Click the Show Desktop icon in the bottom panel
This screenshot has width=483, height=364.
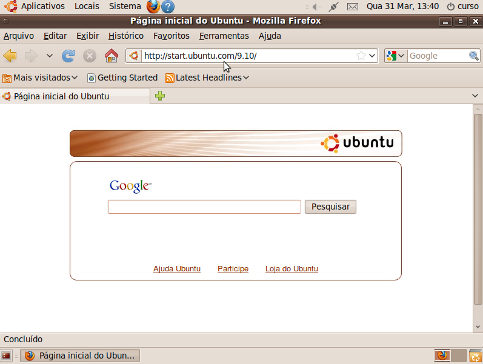coord(6,356)
